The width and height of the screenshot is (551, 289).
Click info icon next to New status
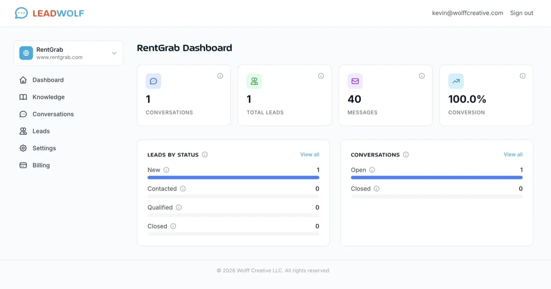pos(166,170)
